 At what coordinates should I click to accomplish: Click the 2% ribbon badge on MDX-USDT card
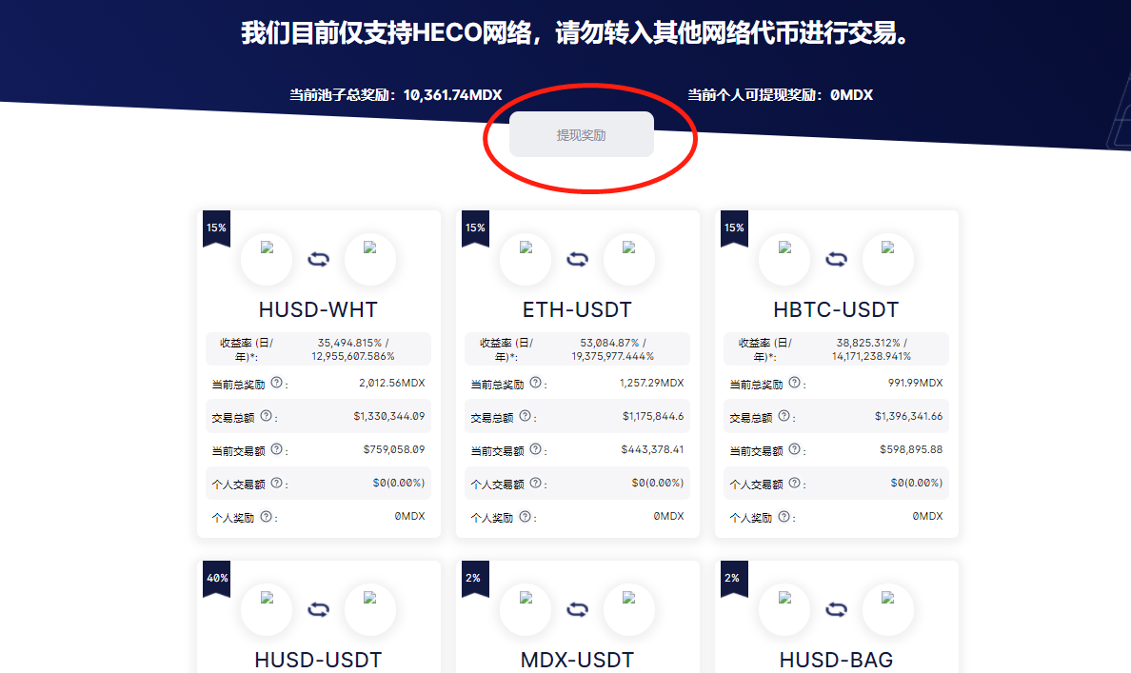(475, 579)
